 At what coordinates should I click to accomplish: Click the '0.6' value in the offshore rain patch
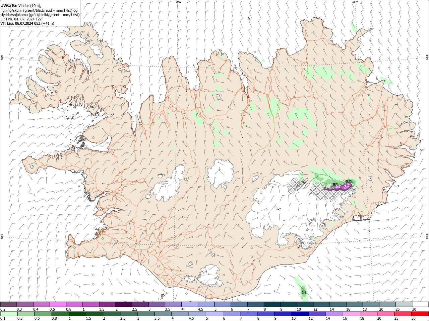click(304, 293)
